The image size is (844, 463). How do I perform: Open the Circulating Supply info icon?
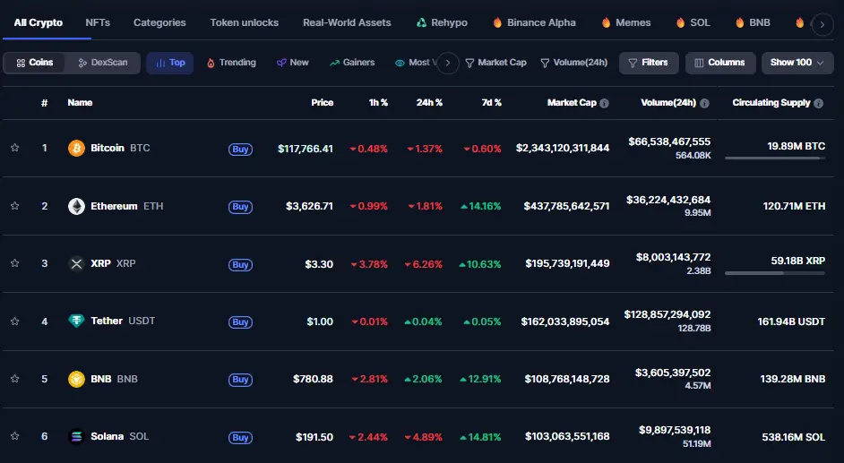point(818,103)
